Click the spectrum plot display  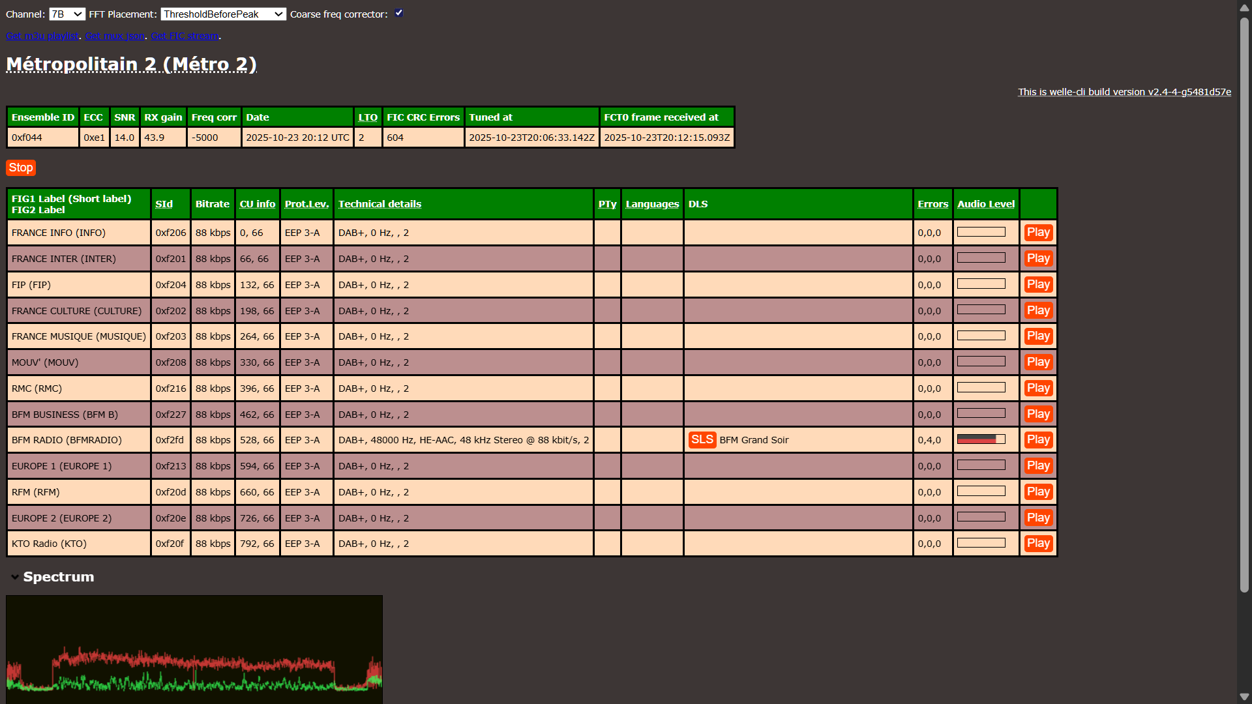point(194,649)
